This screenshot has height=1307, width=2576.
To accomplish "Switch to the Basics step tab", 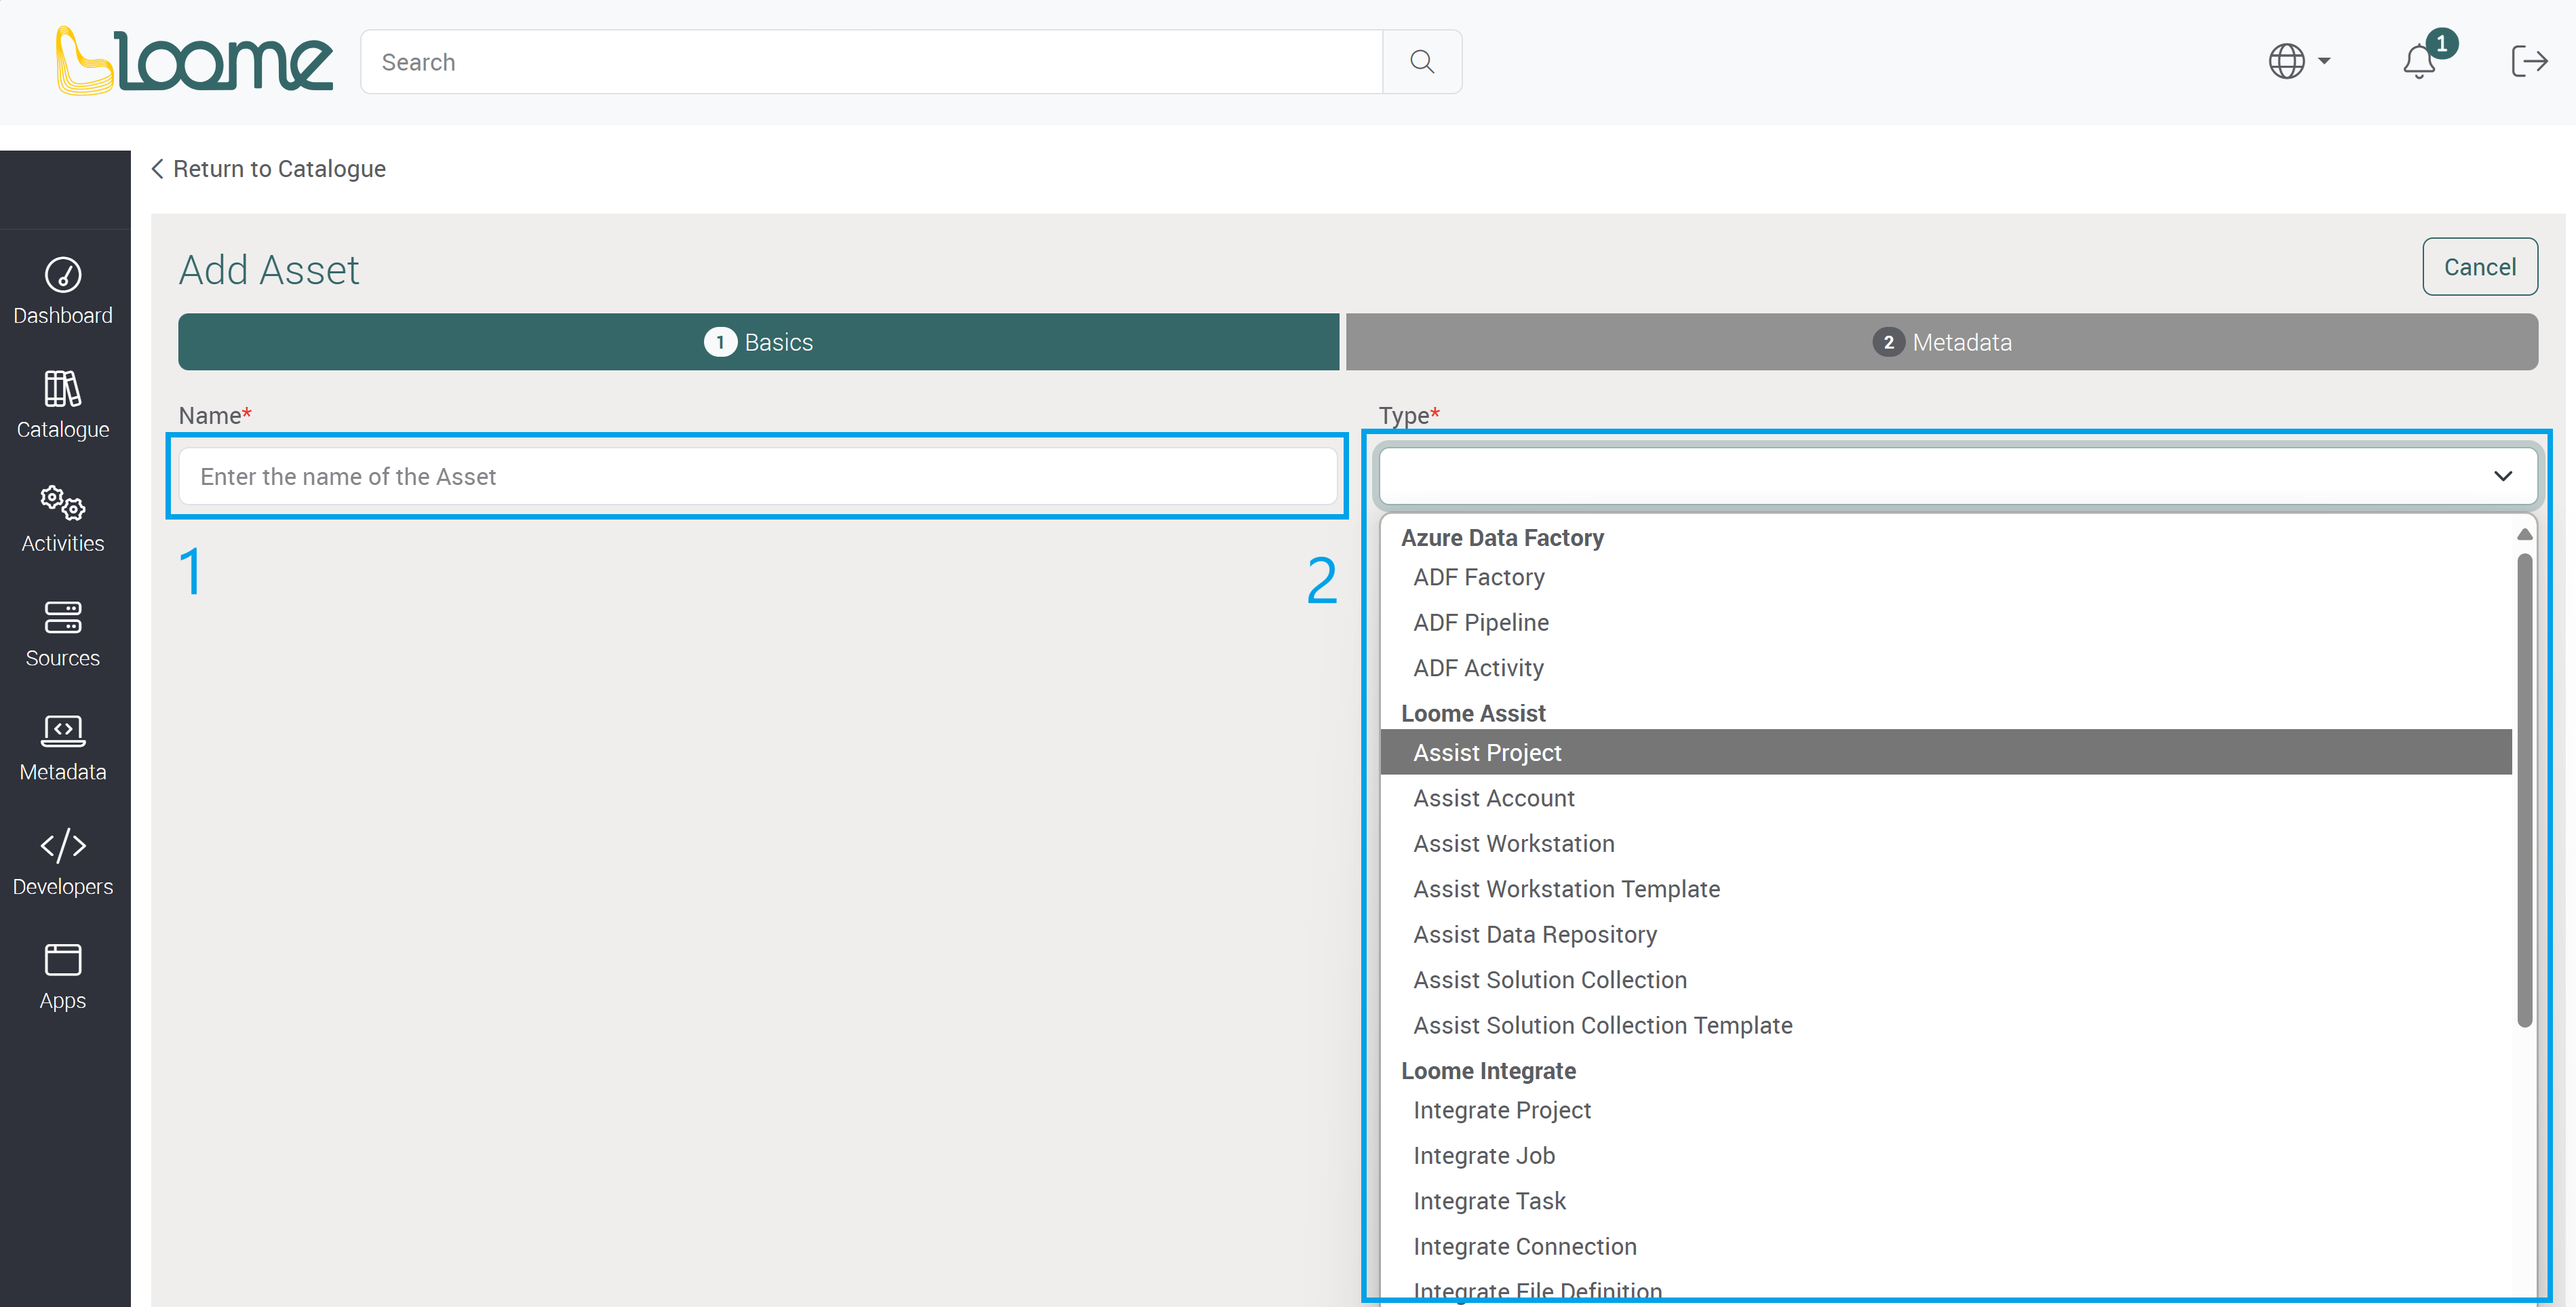I will (759, 342).
